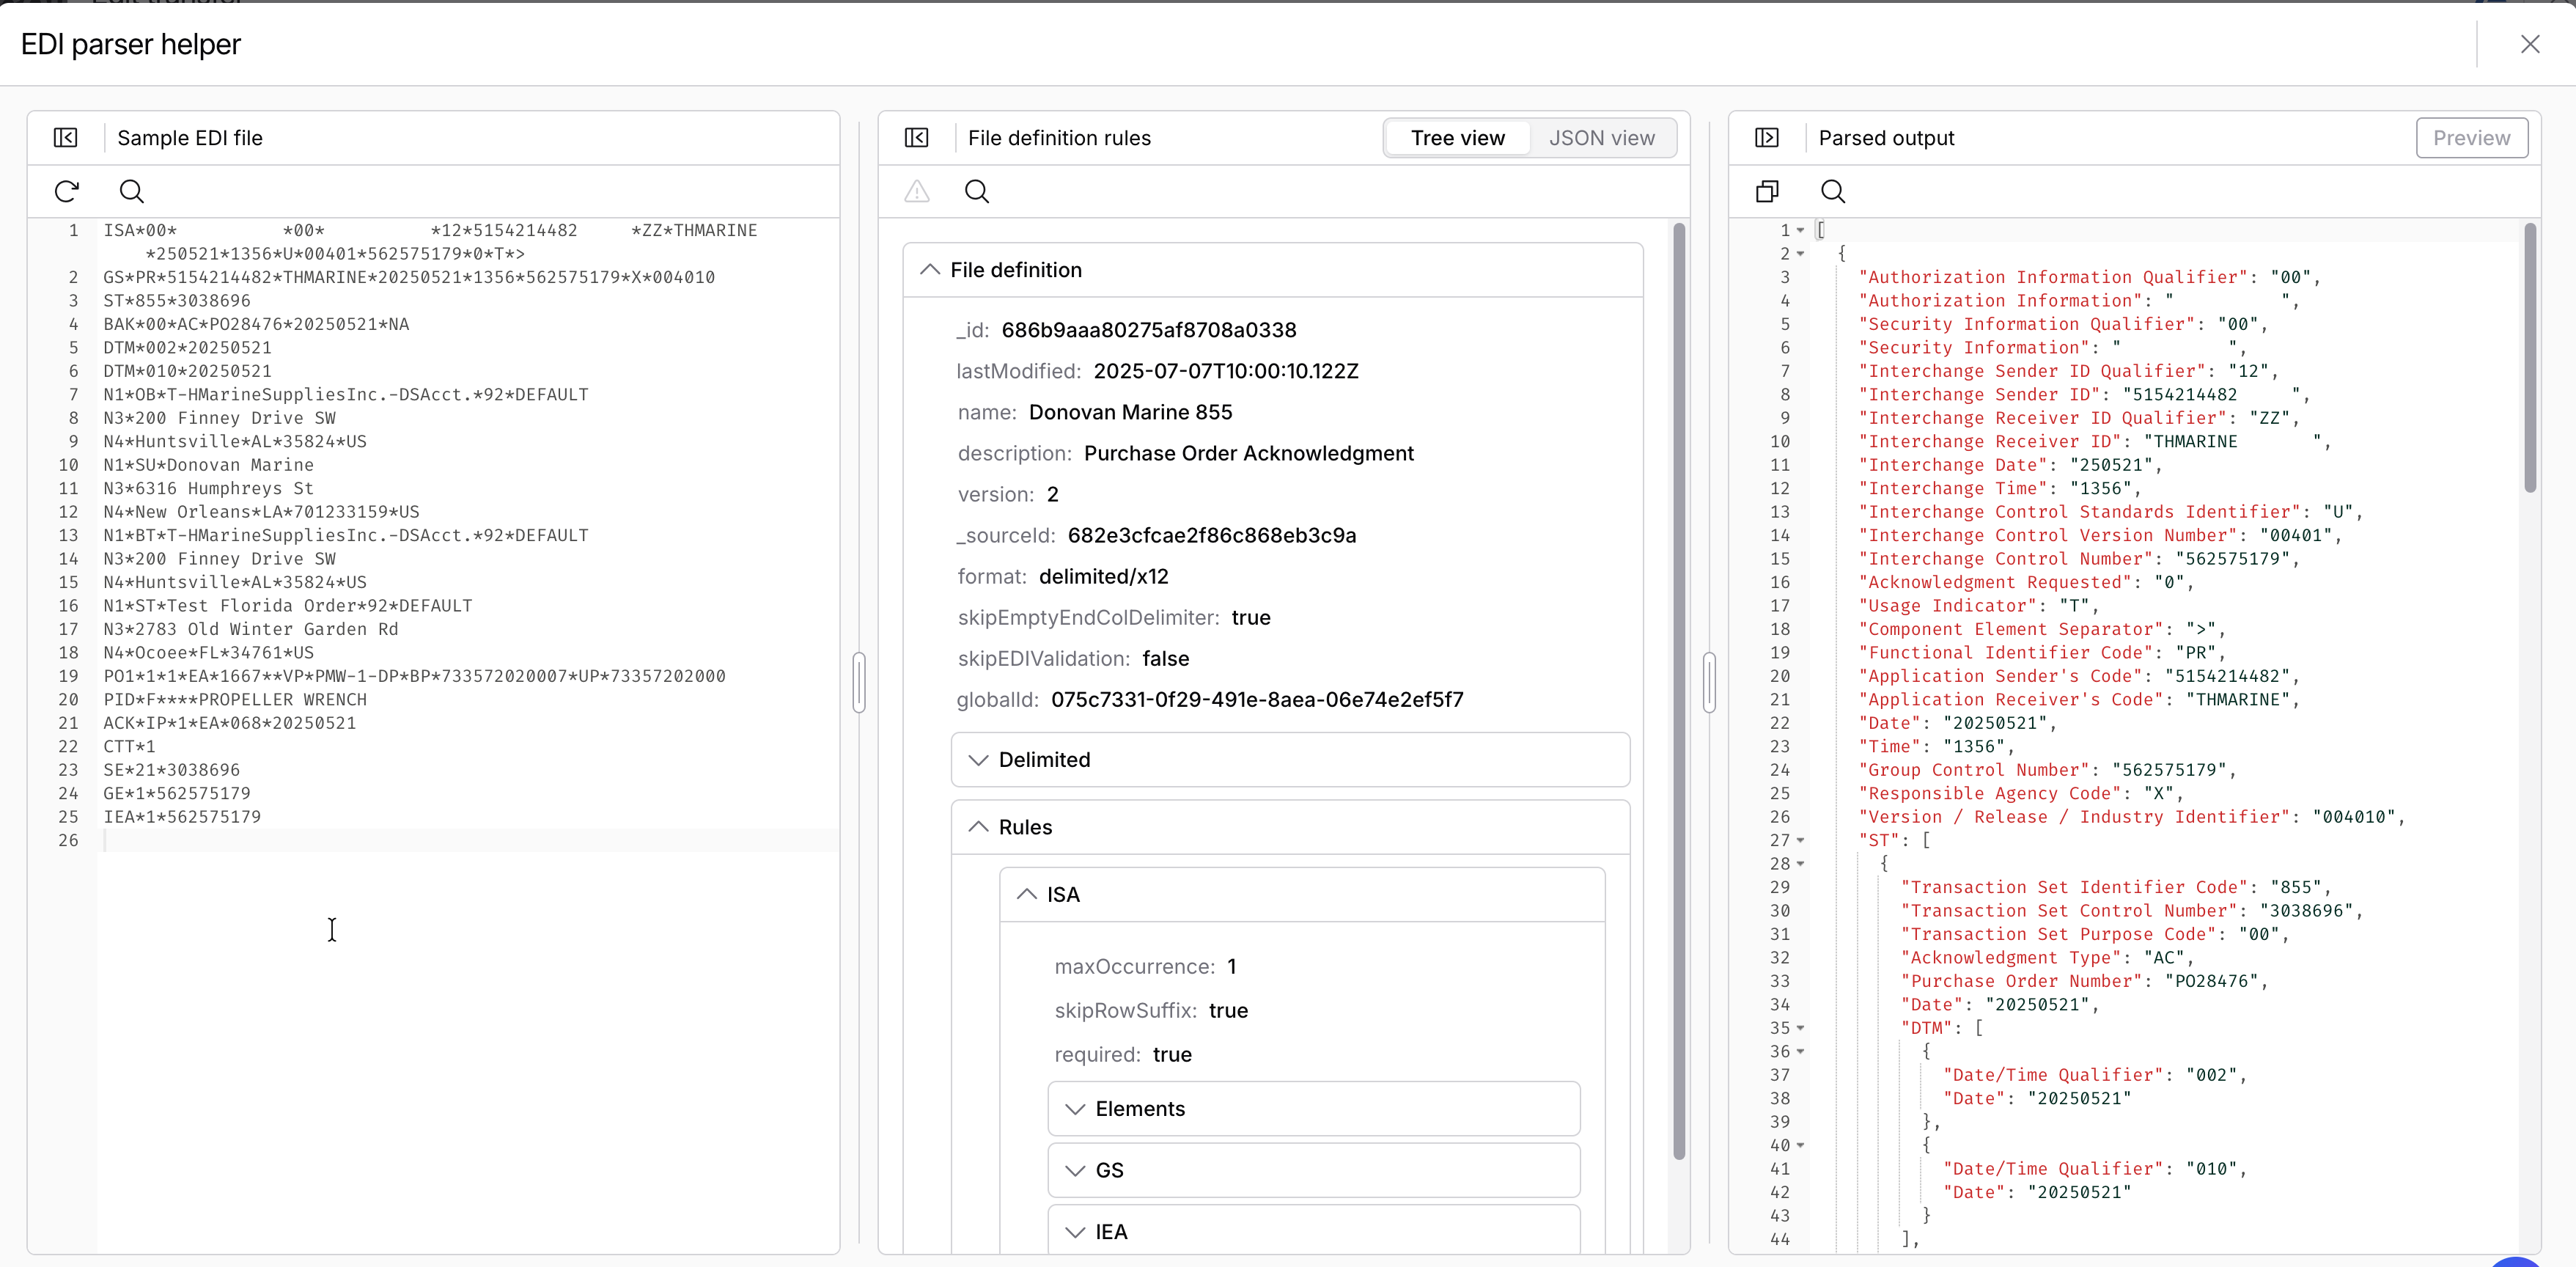Click the lastModified timestamp value
This screenshot has height=1267, width=2576.
click(1226, 372)
